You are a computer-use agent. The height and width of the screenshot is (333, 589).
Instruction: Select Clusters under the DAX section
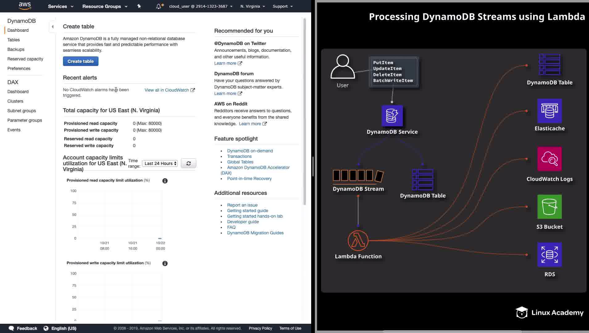(x=15, y=101)
